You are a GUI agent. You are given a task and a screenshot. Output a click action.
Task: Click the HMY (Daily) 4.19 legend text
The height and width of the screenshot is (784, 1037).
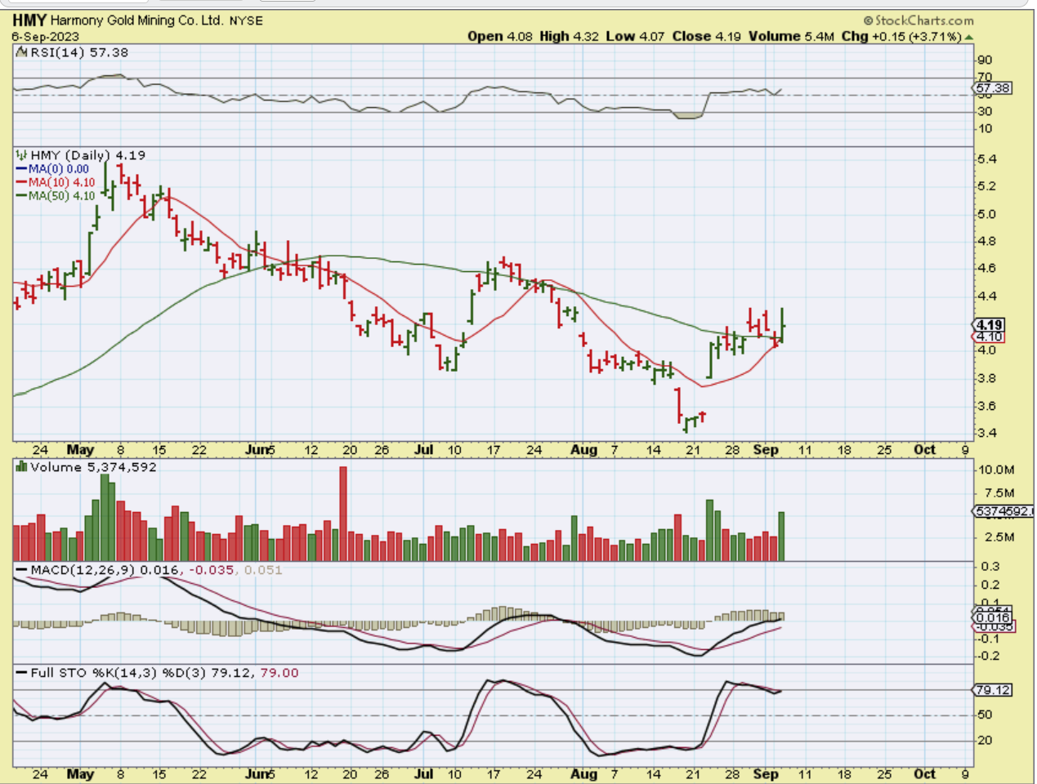pyautogui.click(x=88, y=155)
